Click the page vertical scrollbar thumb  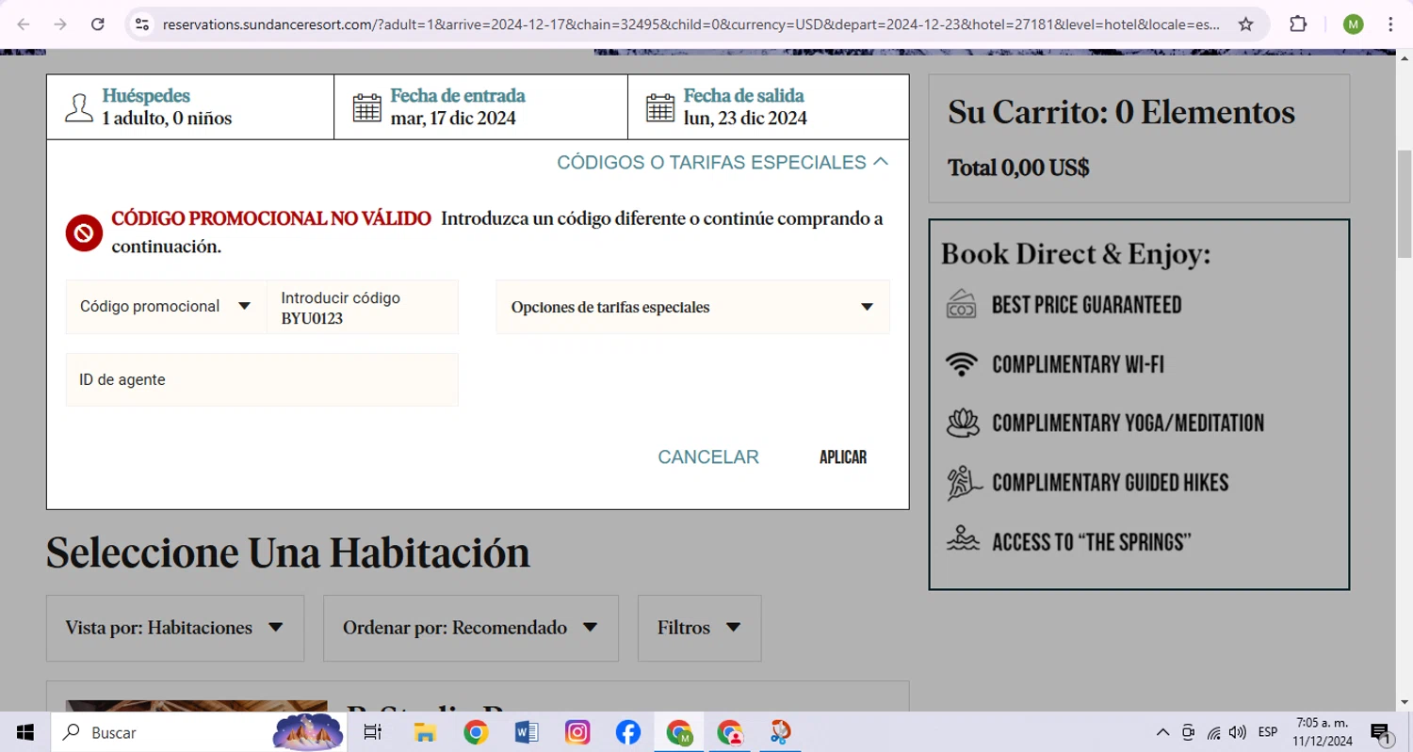pyautogui.click(x=1405, y=202)
